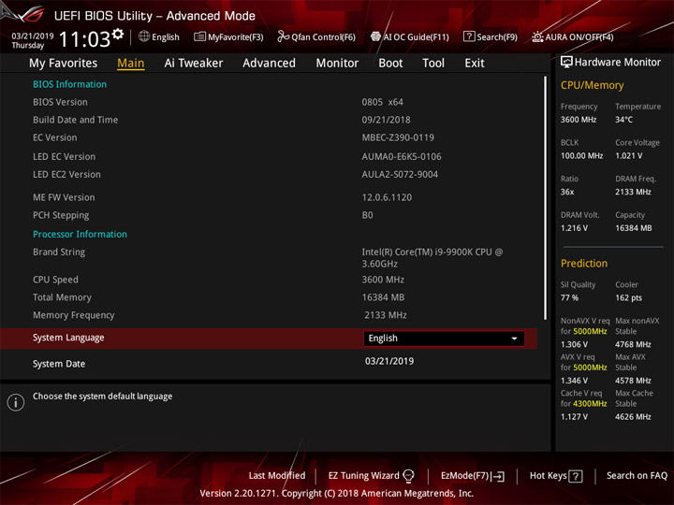Click LED EC Version value AUMA0-E6K5-0106
The image size is (674, 505).
pyautogui.click(x=402, y=156)
